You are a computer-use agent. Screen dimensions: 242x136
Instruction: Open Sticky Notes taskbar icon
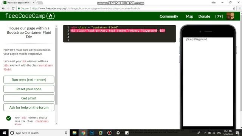click(127, 133)
